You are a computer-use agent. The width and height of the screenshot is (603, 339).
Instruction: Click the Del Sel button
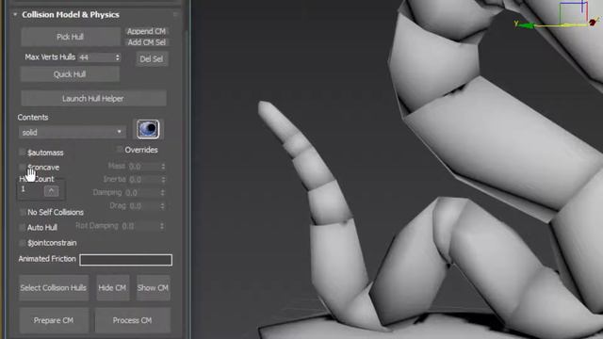tap(152, 58)
